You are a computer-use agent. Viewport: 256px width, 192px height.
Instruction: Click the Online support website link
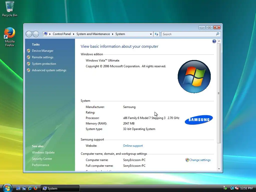133,146
